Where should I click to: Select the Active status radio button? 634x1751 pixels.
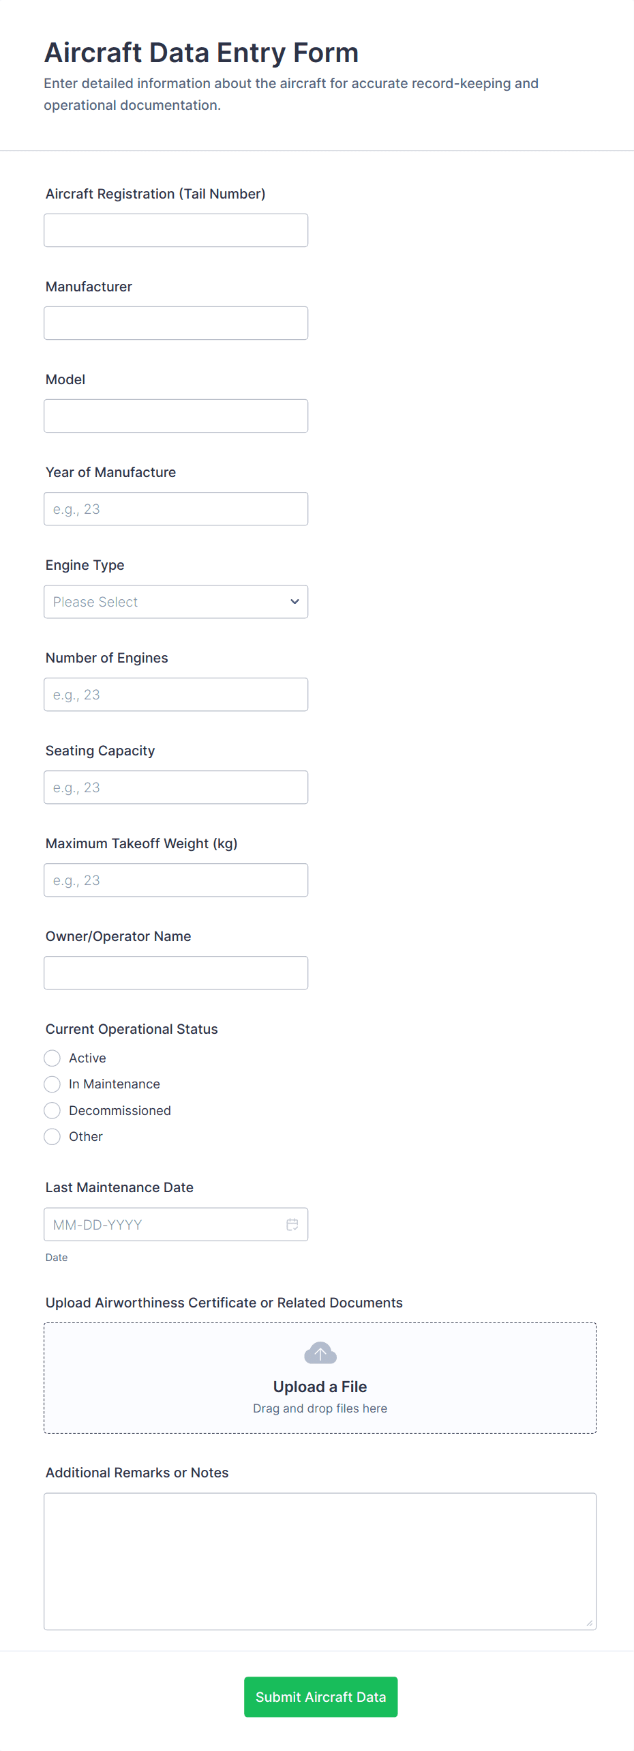coord(52,1058)
